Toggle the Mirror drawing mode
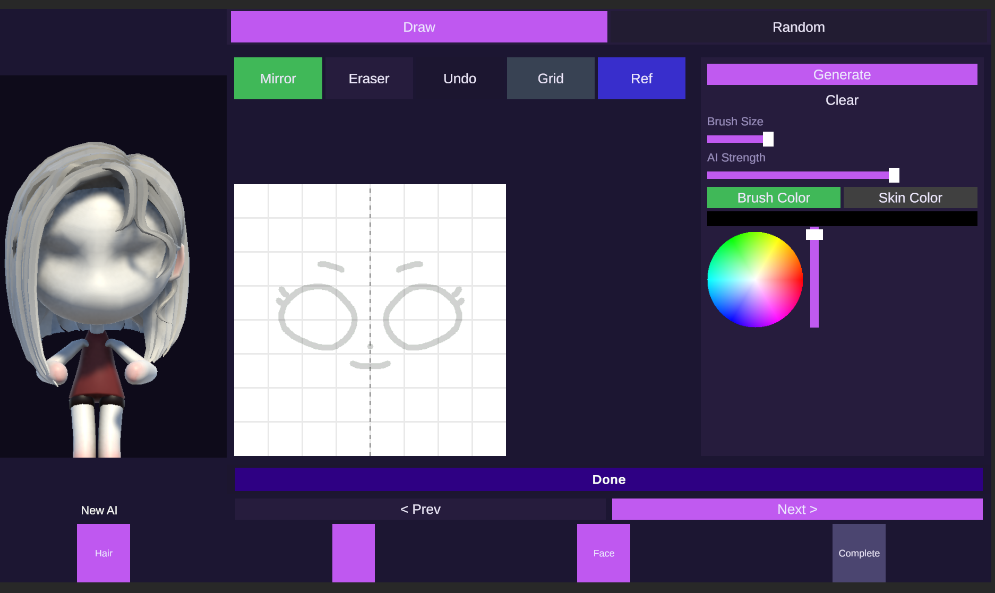 tap(278, 79)
